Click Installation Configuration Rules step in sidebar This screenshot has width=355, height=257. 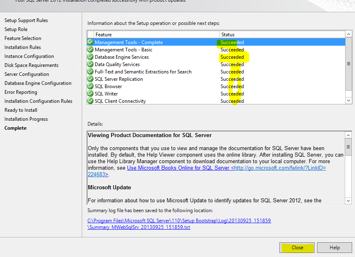[38, 101]
